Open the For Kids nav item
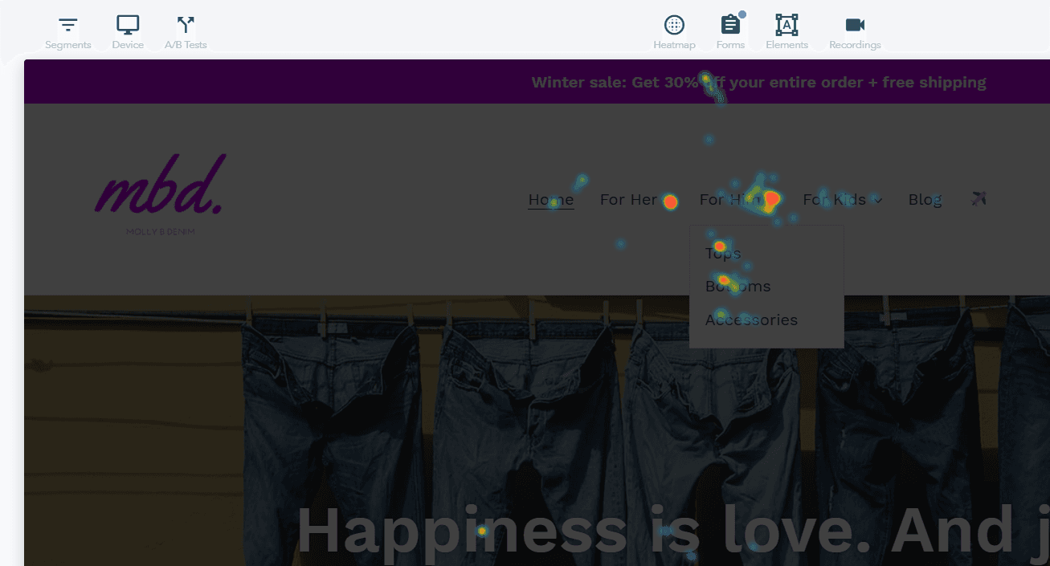The width and height of the screenshot is (1050, 566). 835,200
